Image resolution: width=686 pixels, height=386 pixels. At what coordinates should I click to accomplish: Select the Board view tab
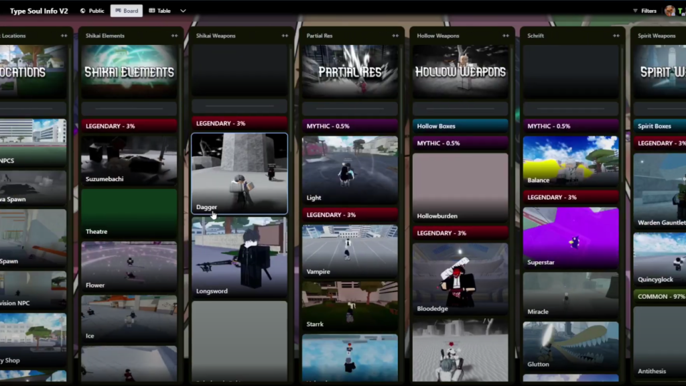(x=127, y=10)
